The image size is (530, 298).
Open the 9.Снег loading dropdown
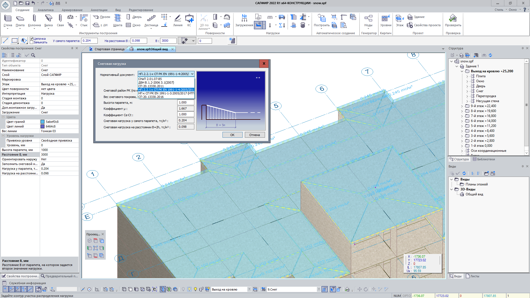coord(319,289)
